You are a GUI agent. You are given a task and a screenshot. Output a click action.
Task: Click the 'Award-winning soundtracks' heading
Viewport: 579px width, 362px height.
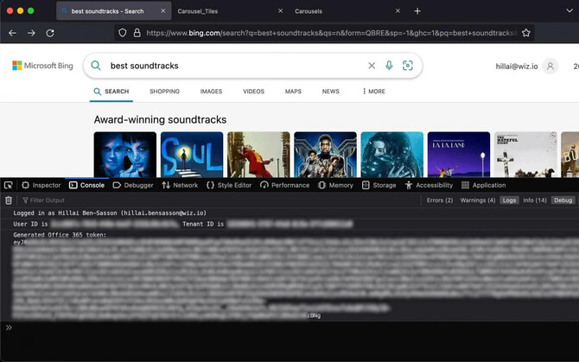click(x=160, y=119)
